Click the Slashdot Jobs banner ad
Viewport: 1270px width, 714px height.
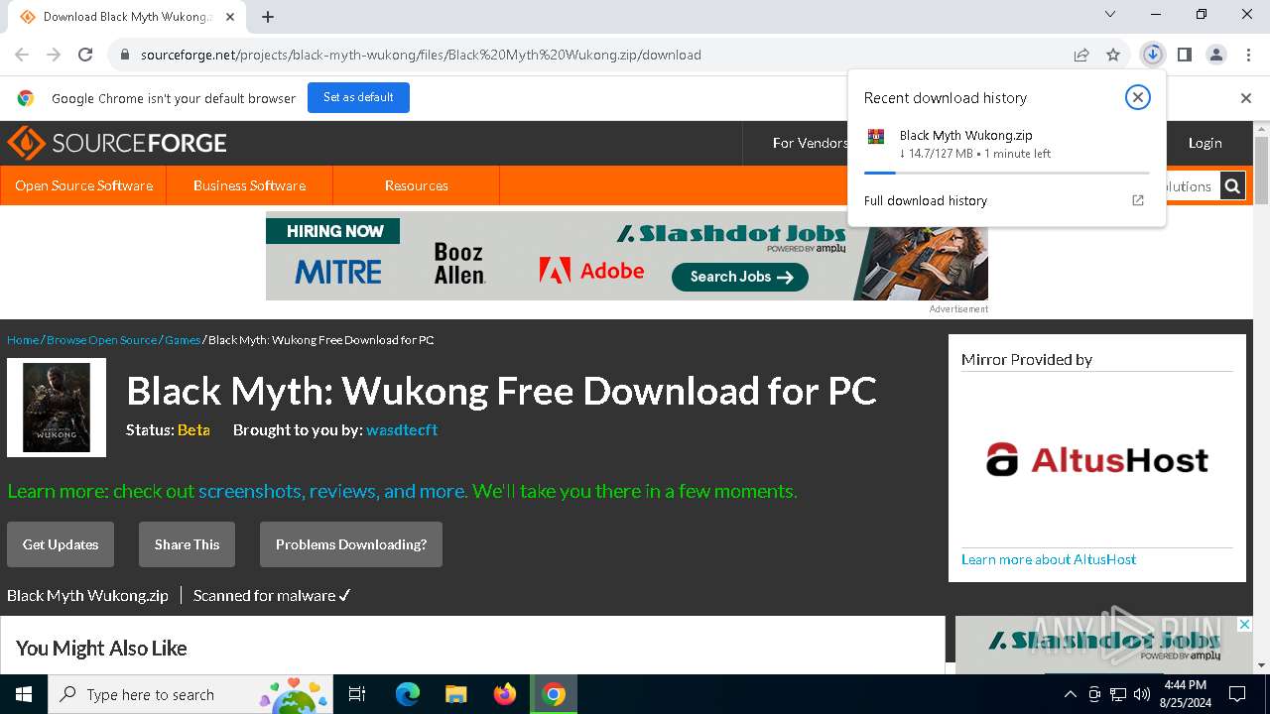[x=627, y=256]
